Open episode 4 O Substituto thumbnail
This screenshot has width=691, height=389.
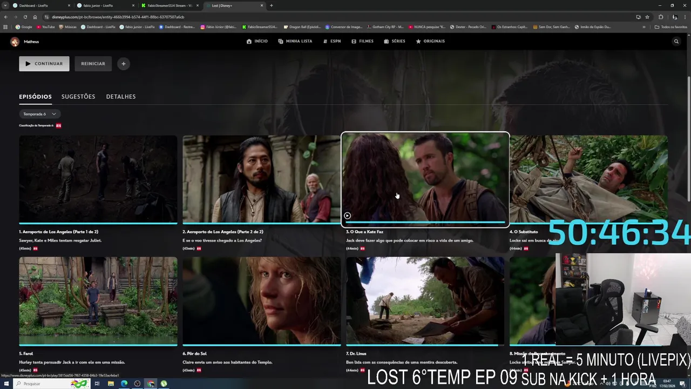588,179
